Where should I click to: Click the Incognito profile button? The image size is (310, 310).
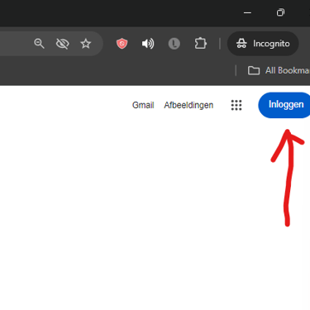263,44
